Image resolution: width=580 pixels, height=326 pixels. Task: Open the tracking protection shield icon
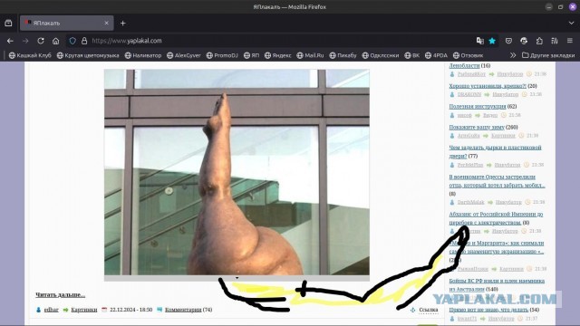(72, 41)
